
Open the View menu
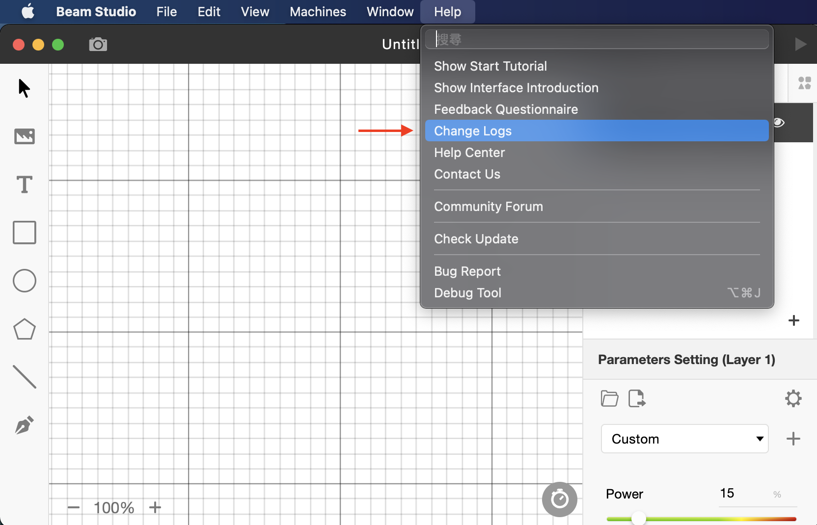(x=255, y=11)
